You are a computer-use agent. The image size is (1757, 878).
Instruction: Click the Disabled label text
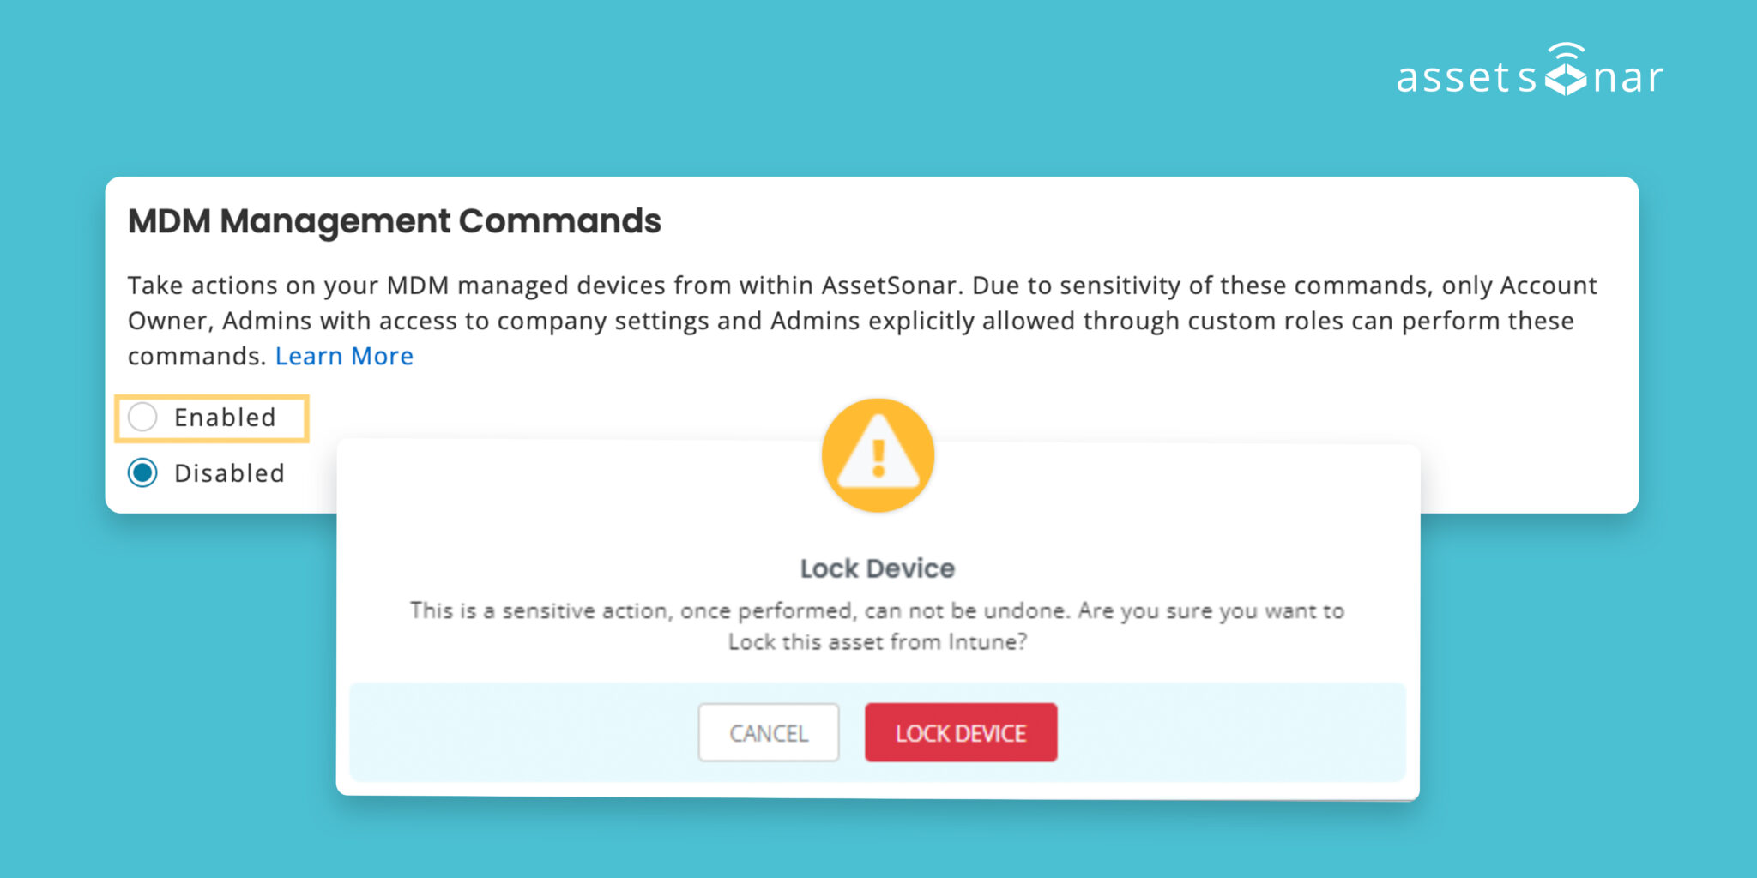click(x=229, y=472)
